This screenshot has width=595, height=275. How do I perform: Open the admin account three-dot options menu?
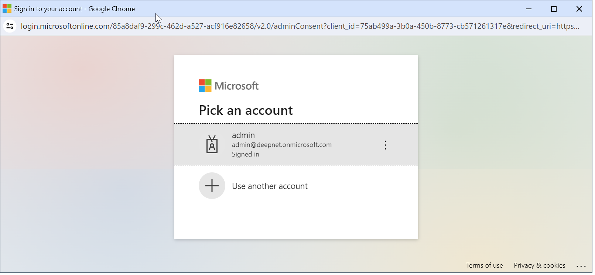click(x=386, y=145)
